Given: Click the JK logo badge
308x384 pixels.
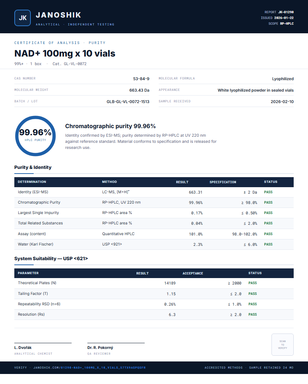Looking at the screenshot, I should point(23,18).
